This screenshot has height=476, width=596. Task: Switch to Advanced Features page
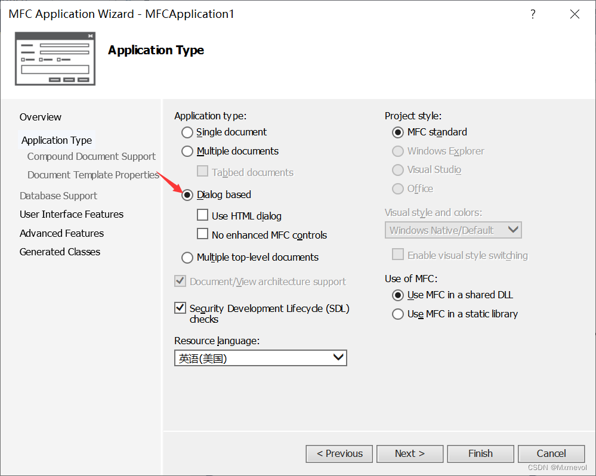pyautogui.click(x=61, y=233)
